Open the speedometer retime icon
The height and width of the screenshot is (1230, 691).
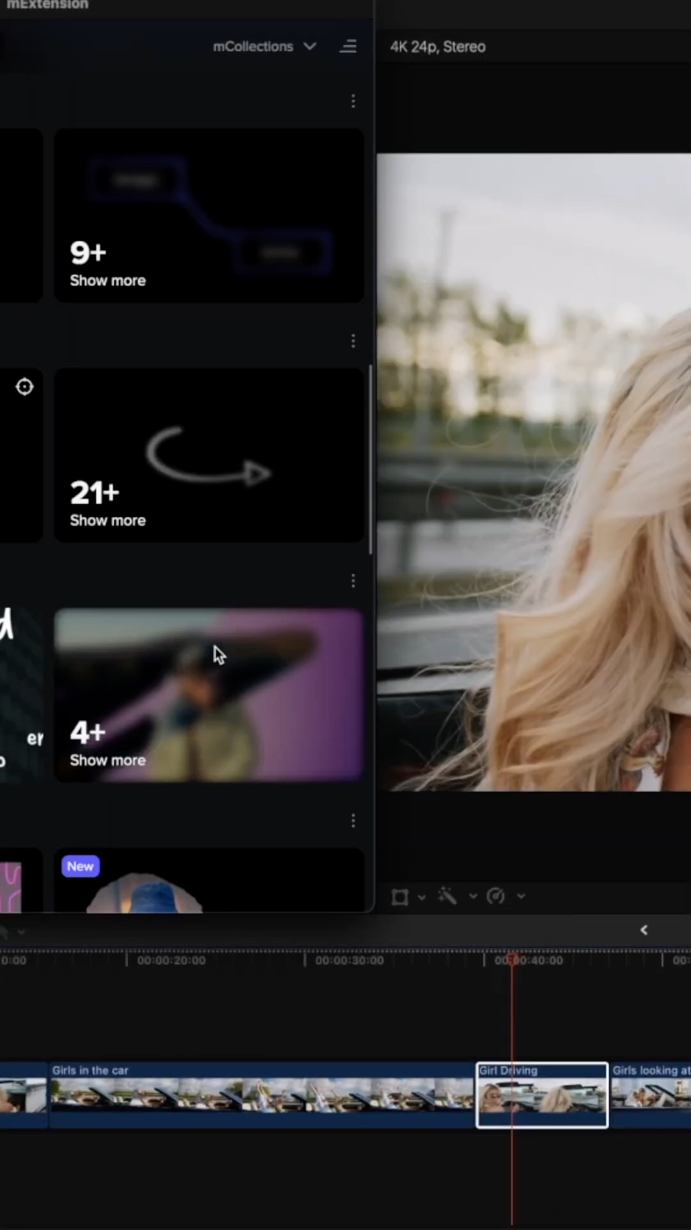pyautogui.click(x=496, y=896)
